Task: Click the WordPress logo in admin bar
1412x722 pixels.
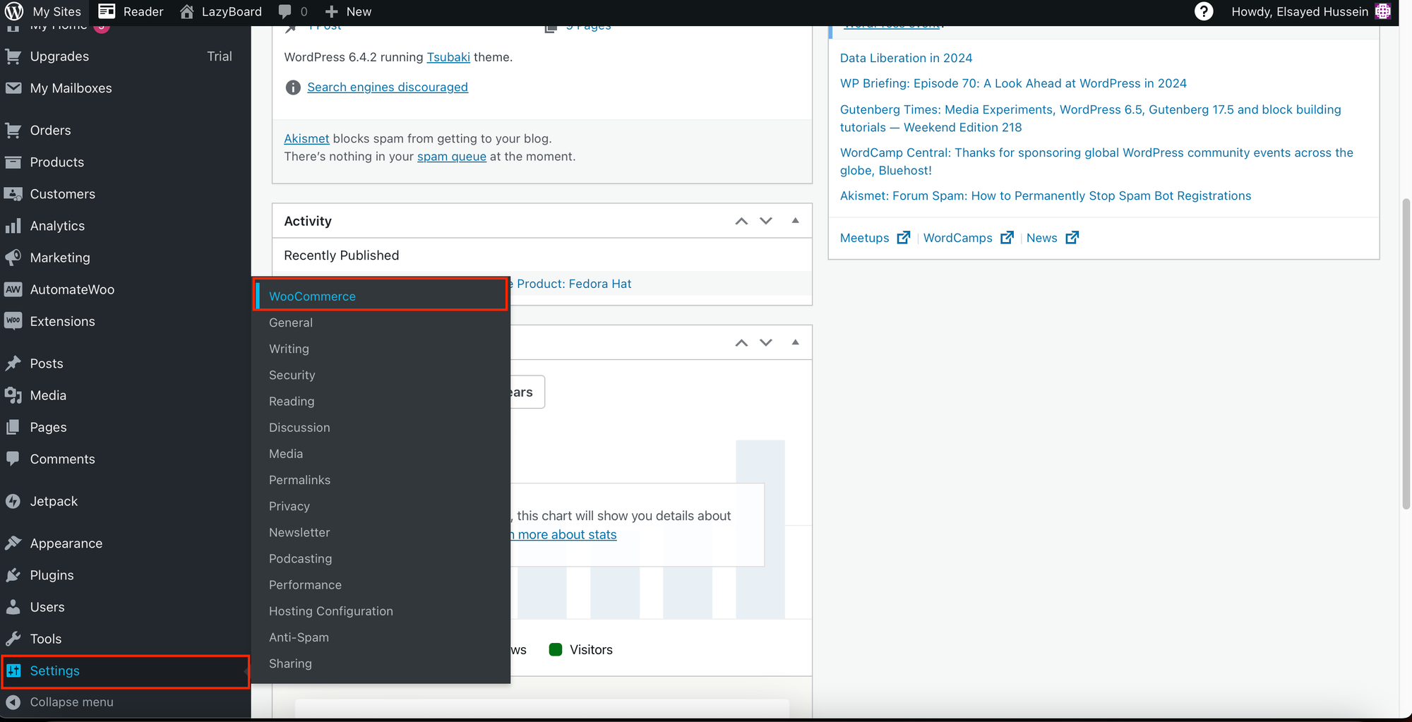Action: coord(14,11)
